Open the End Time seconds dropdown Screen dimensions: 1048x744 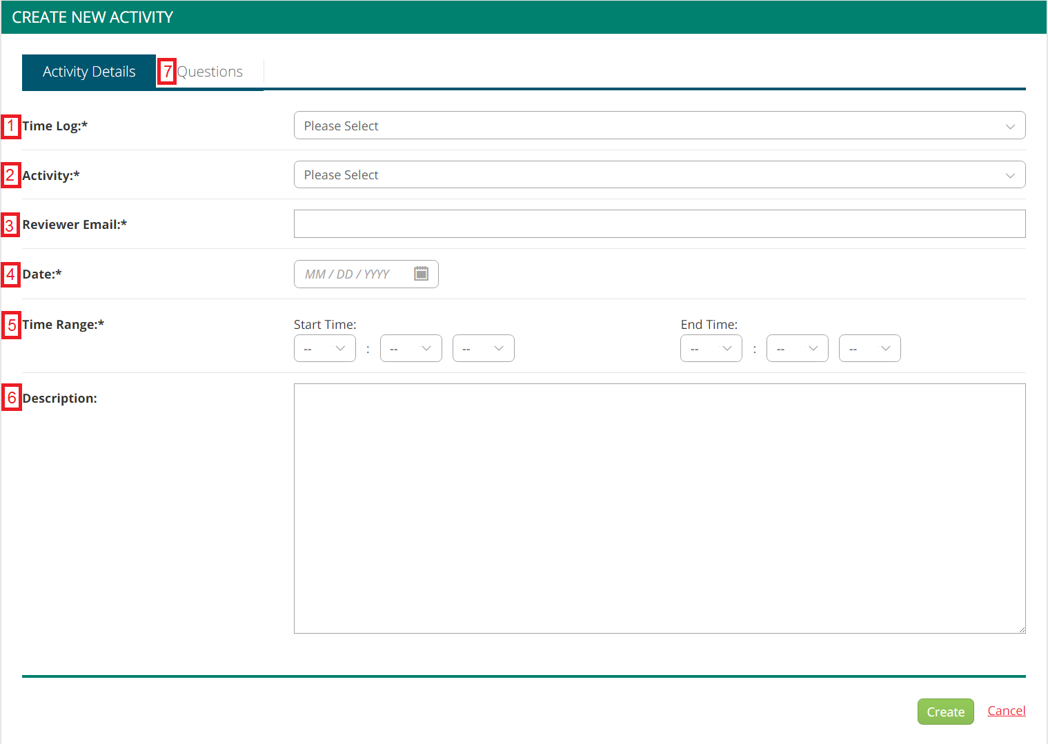tap(869, 348)
